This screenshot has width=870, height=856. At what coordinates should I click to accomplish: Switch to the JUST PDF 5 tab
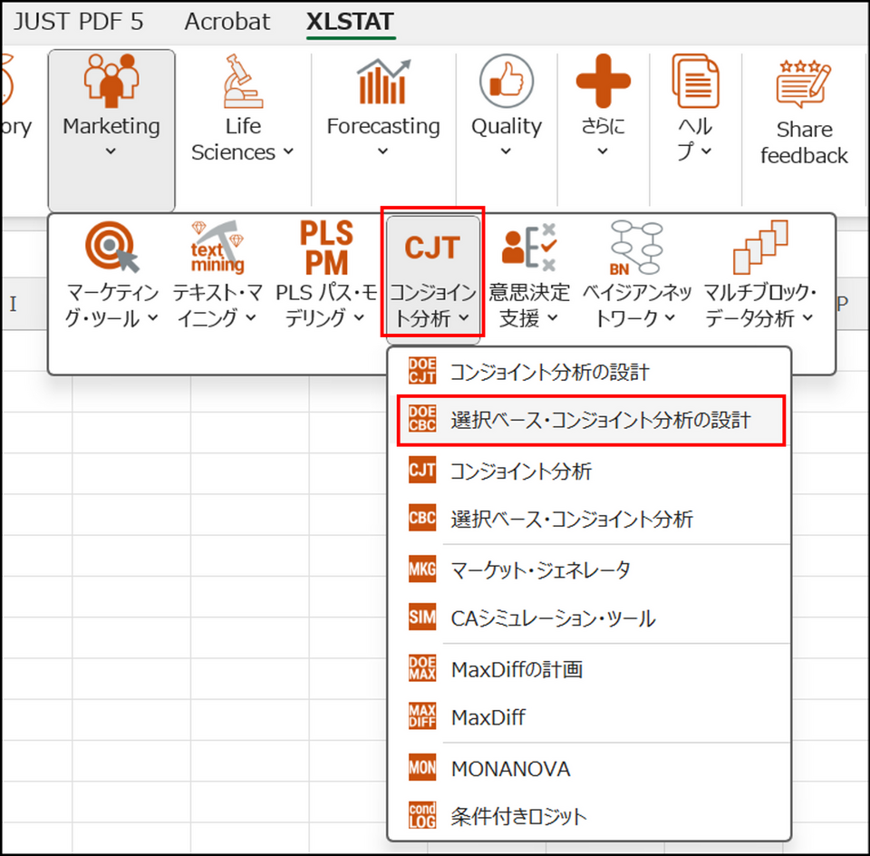pos(78,22)
